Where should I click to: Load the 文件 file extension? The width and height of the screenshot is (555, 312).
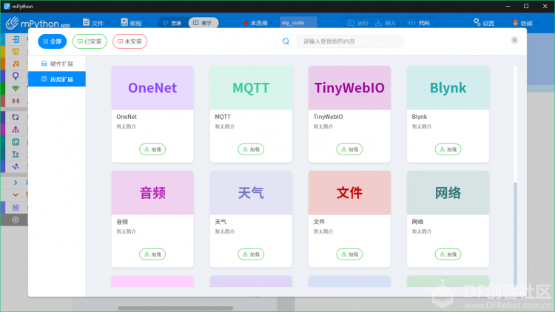pyautogui.click(x=349, y=254)
